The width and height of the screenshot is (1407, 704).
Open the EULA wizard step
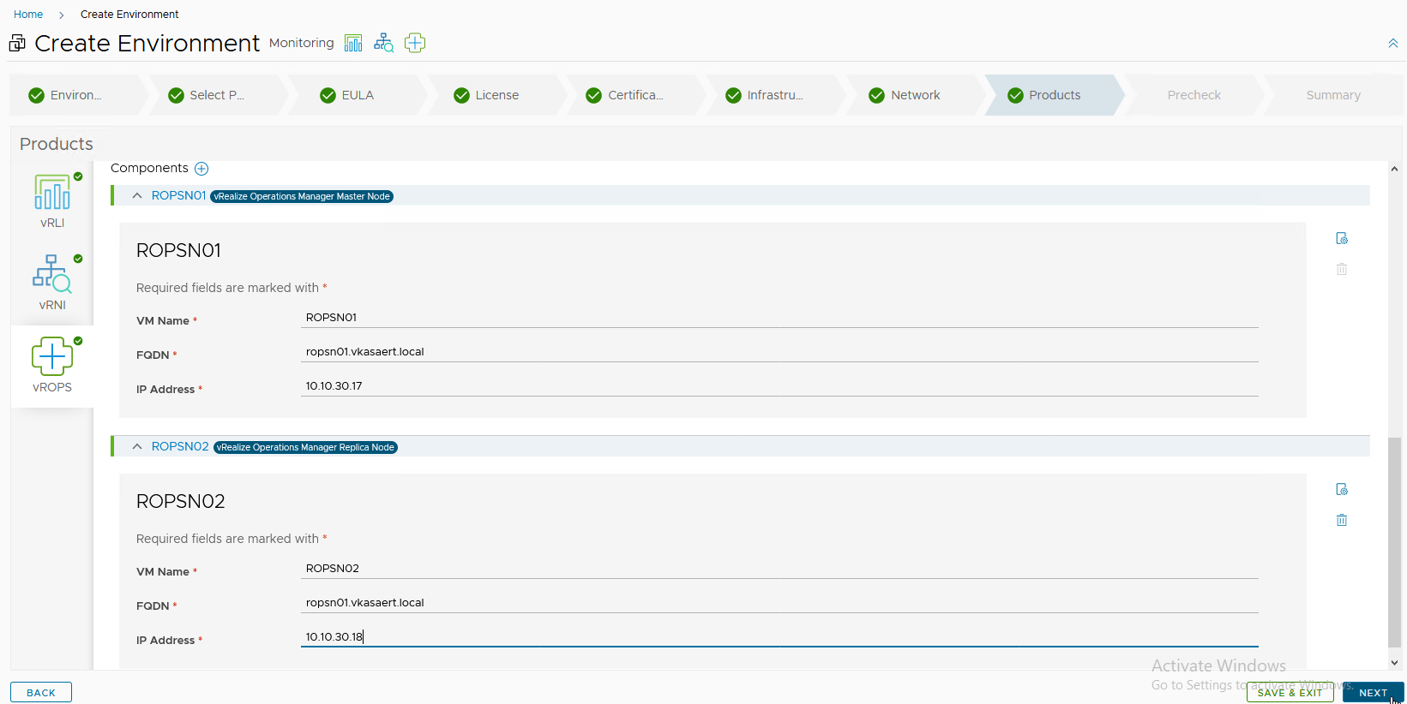(357, 95)
